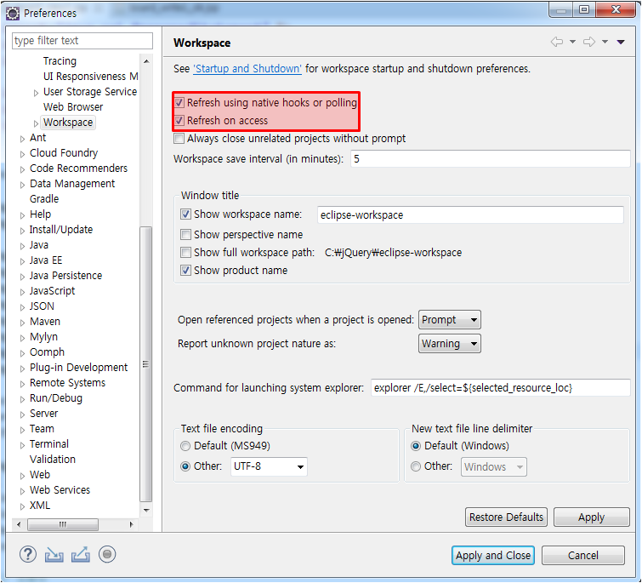642x583 pixels.
Task: Open the Help question mark icon
Action: [x=28, y=555]
